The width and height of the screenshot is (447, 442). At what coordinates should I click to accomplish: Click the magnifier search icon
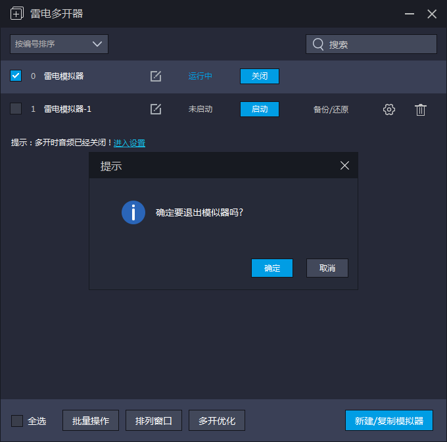(318, 44)
